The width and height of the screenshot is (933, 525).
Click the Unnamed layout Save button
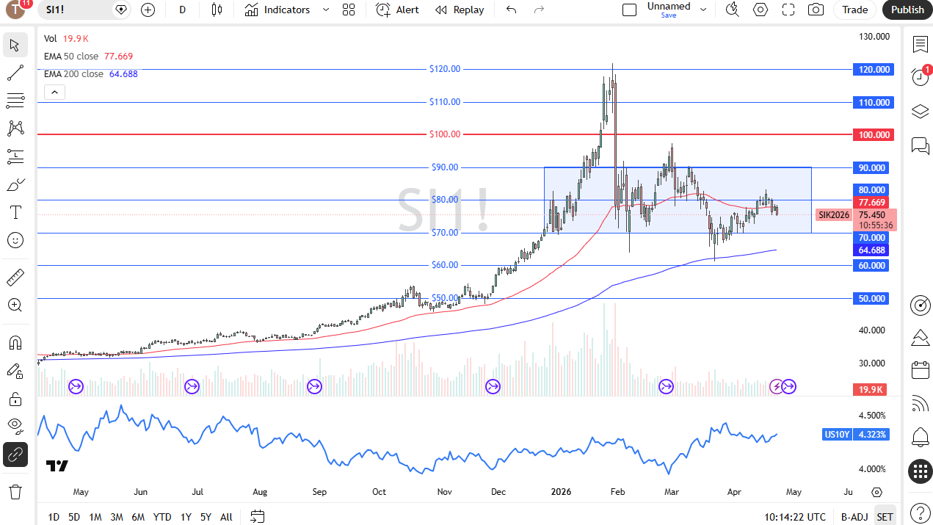pyautogui.click(x=669, y=15)
